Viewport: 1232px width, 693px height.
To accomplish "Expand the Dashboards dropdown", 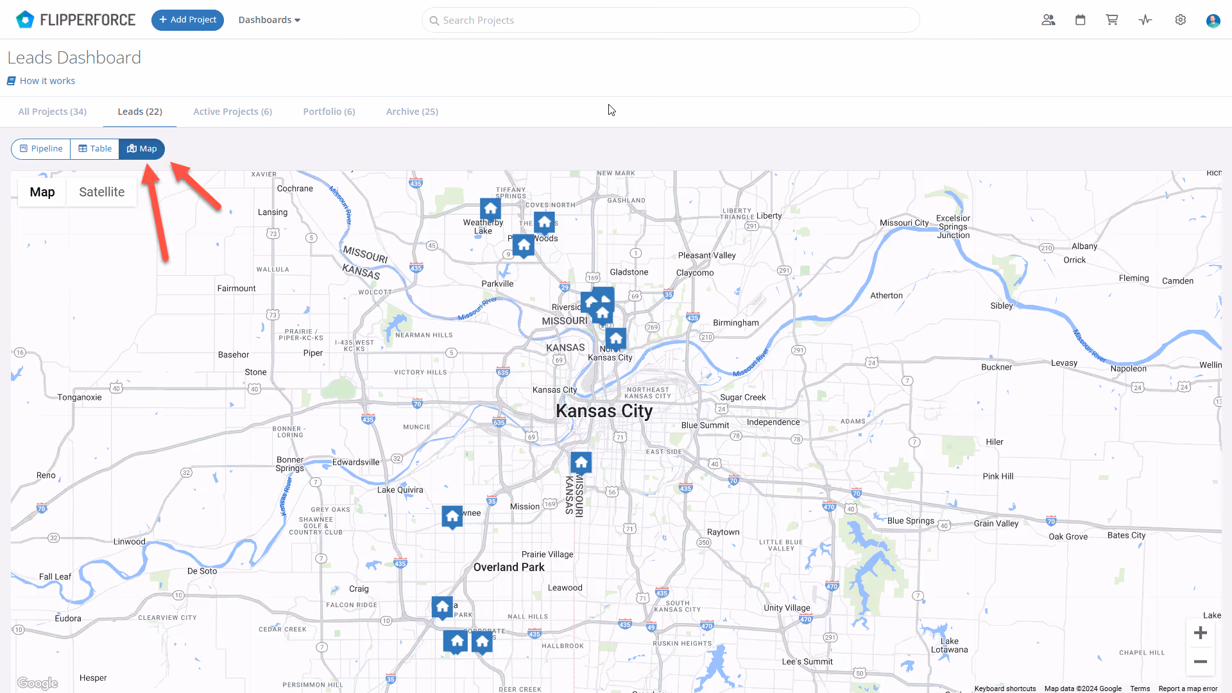I will click(269, 20).
